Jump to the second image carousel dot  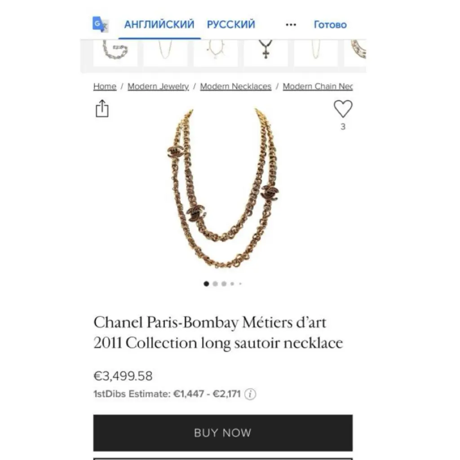pos(215,284)
